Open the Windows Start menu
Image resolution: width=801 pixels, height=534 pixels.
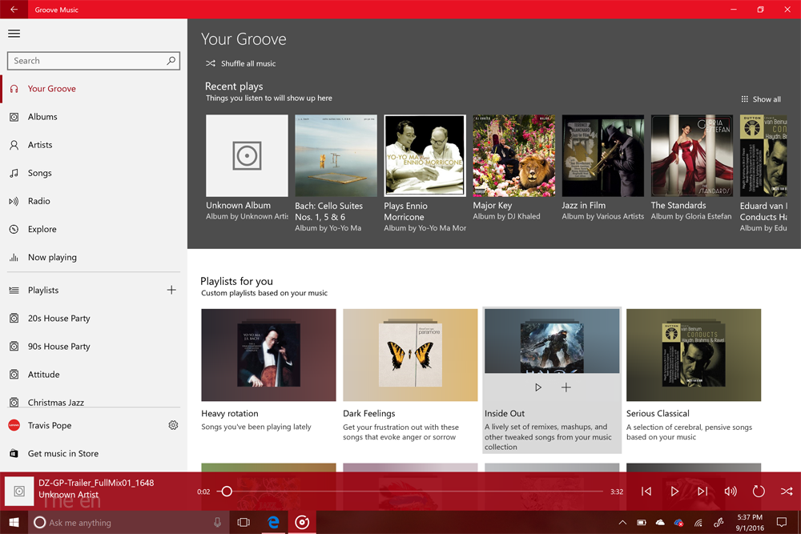(x=14, y=522)
